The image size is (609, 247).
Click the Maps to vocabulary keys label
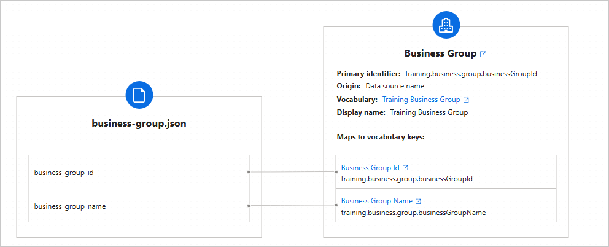click(x=381, y=137)
